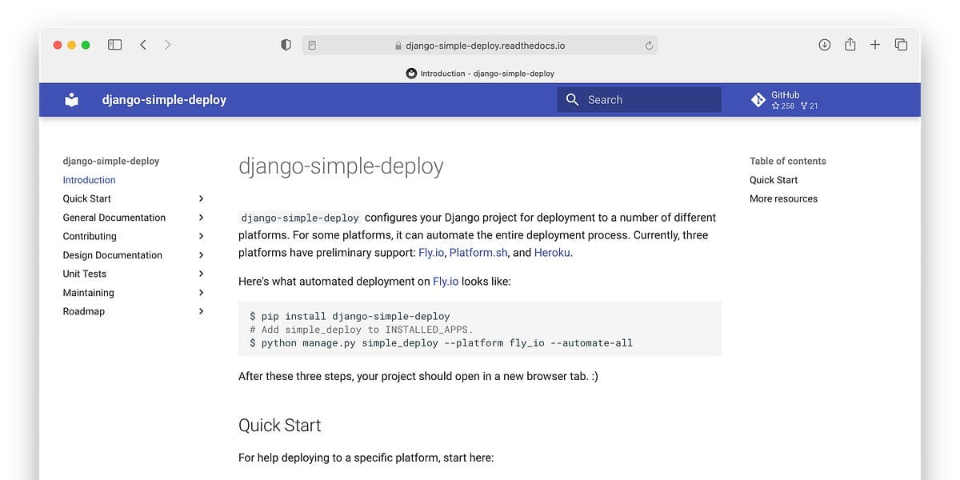
Task: Open Reader view icon in address bar
Action: (x=312, y=46)
